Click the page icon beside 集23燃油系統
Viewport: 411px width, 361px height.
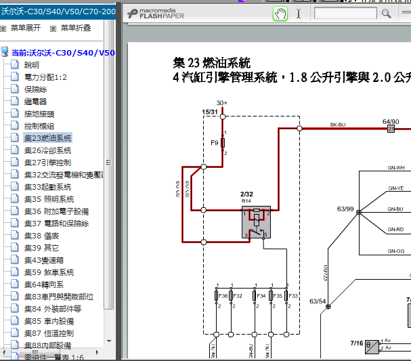15,137
